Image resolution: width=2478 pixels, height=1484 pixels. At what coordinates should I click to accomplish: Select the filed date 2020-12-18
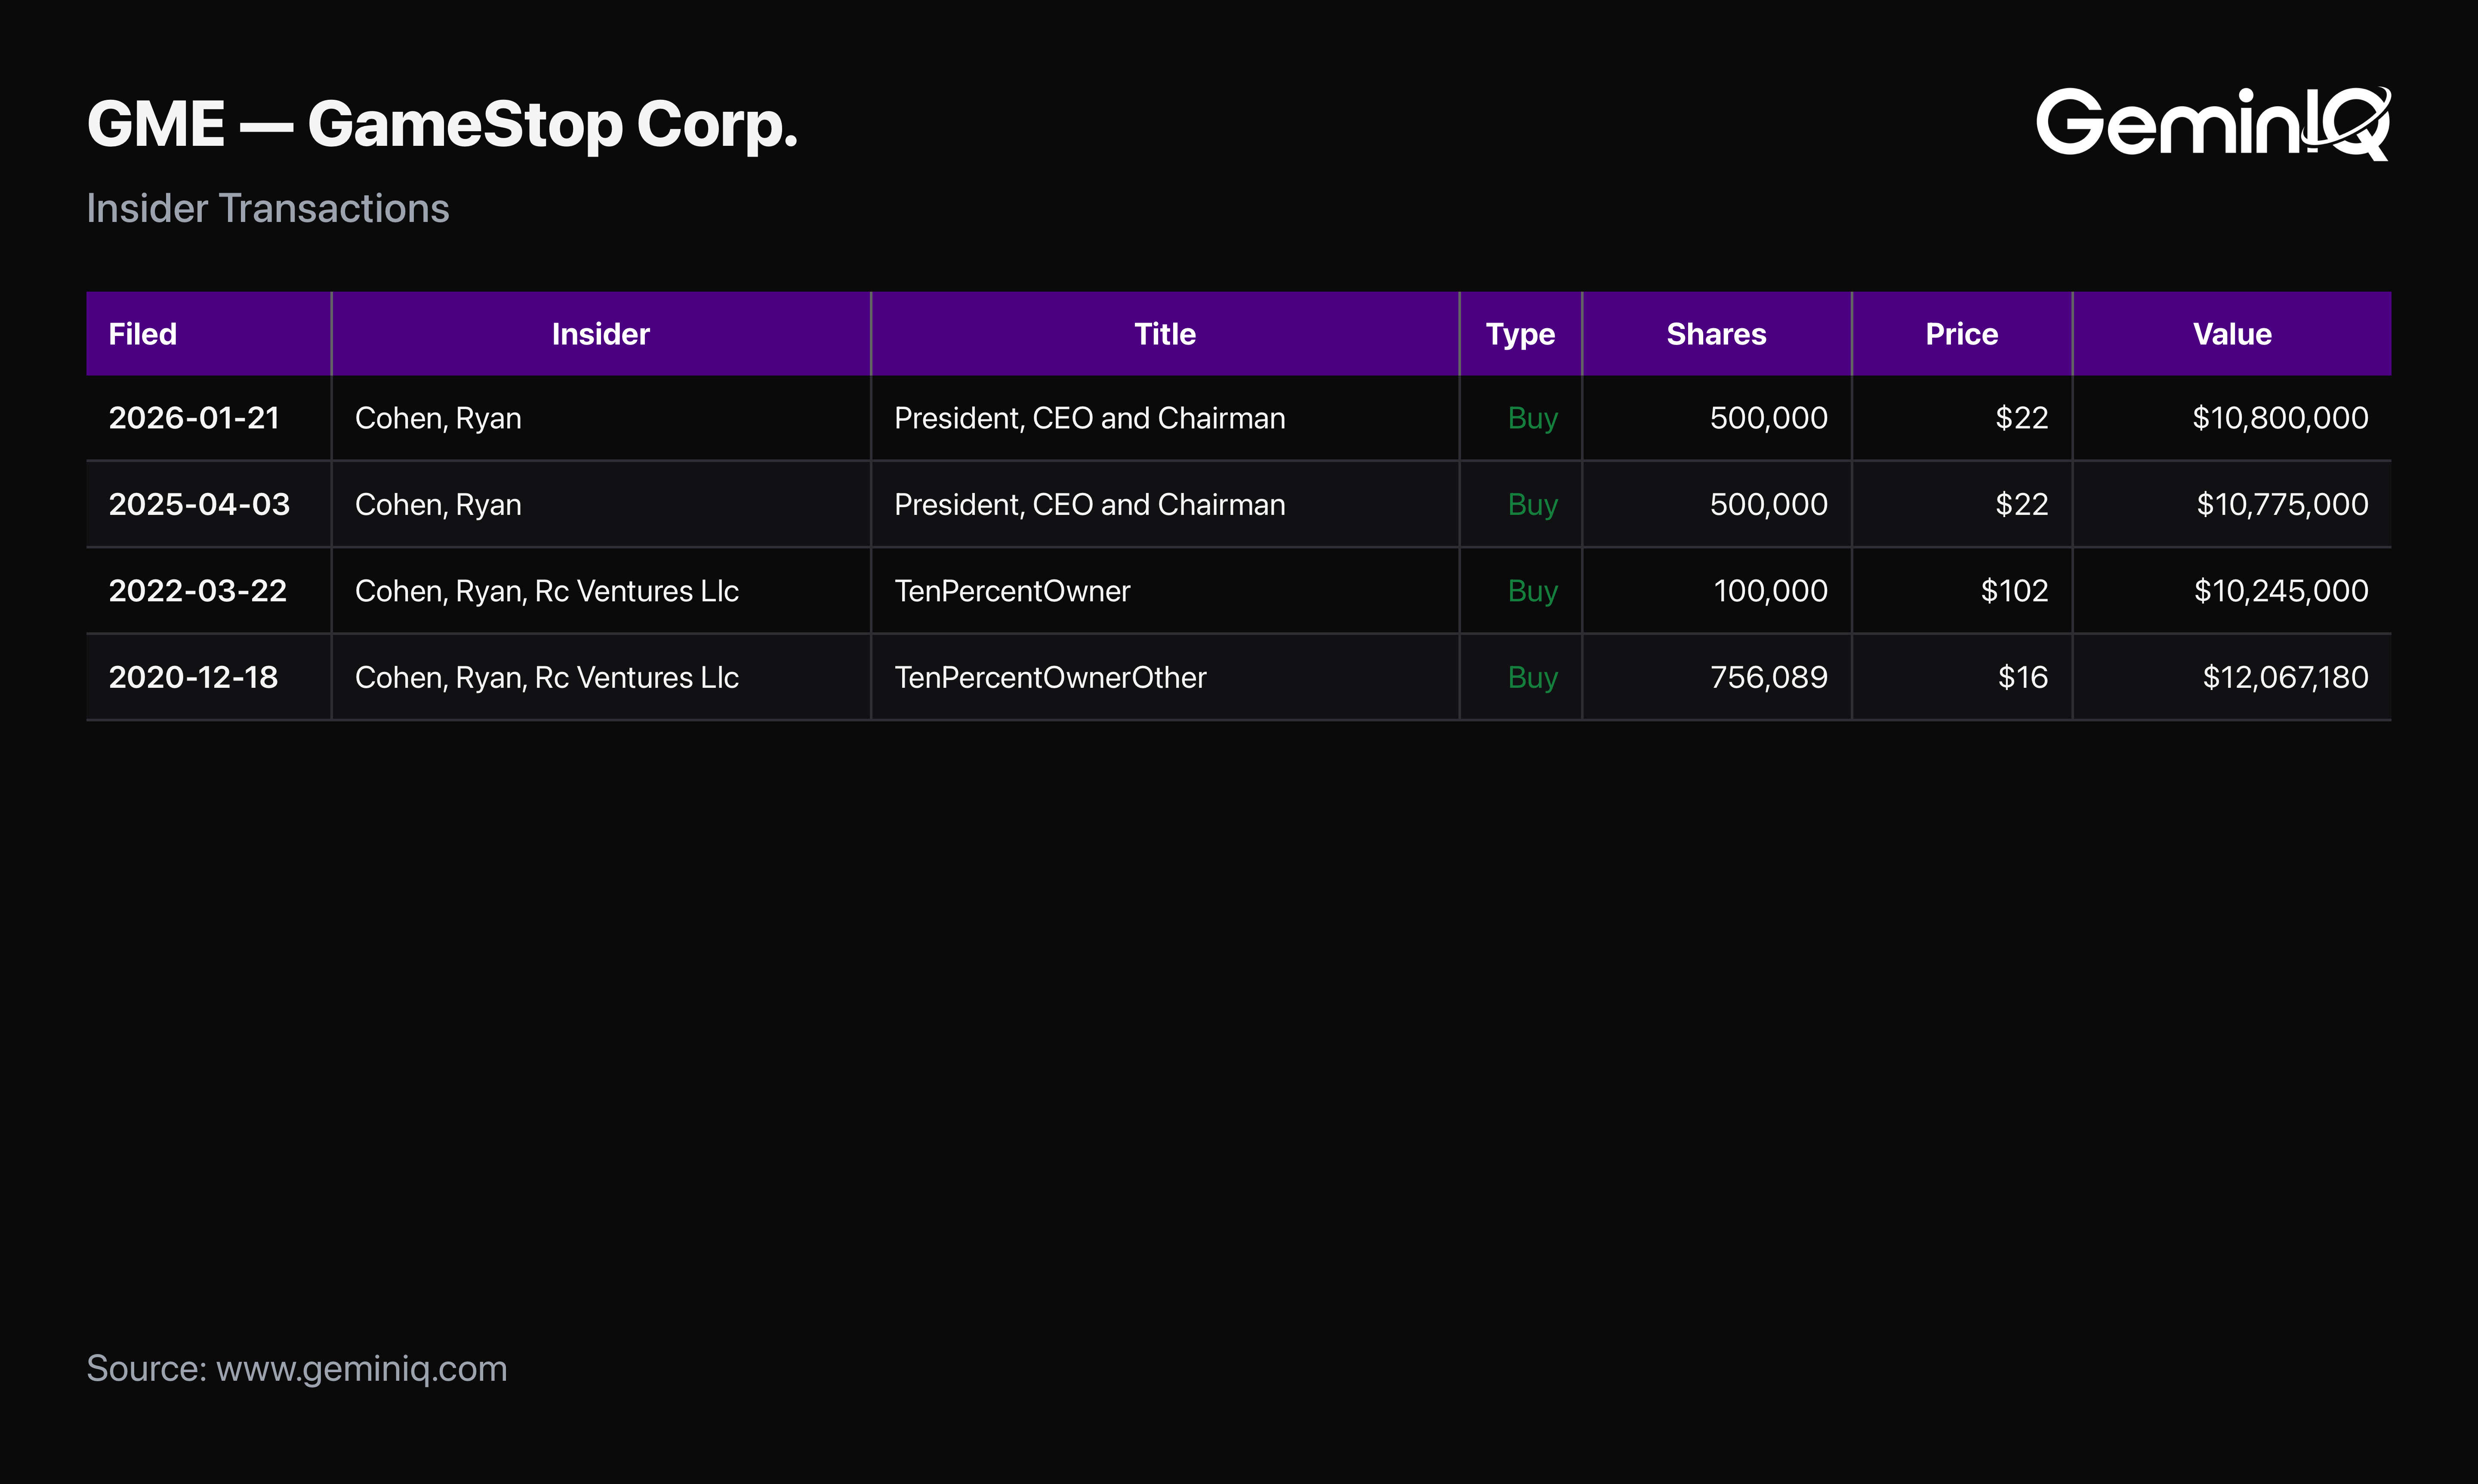click(193, 677)
